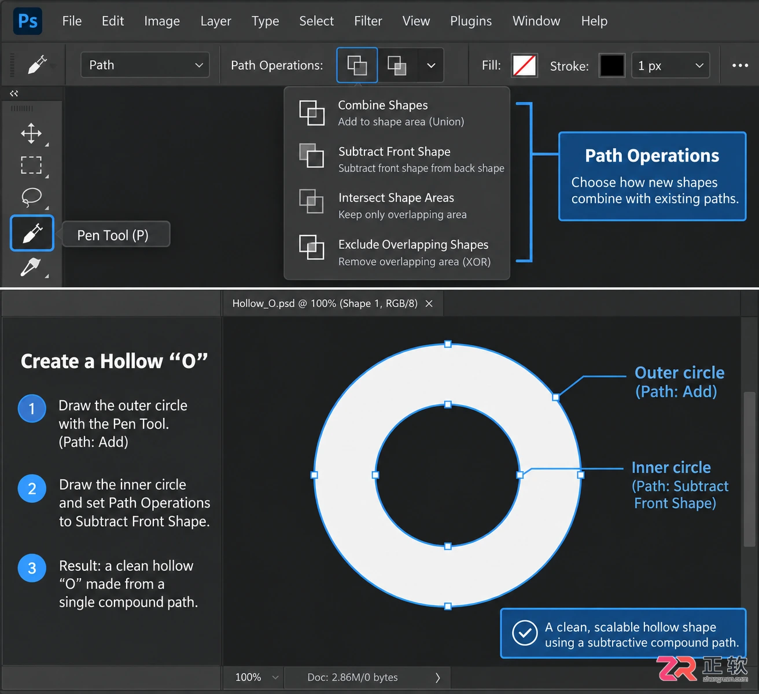
Task: Toggle the Combine Shapes path operation button
Action: click(357, 65)
